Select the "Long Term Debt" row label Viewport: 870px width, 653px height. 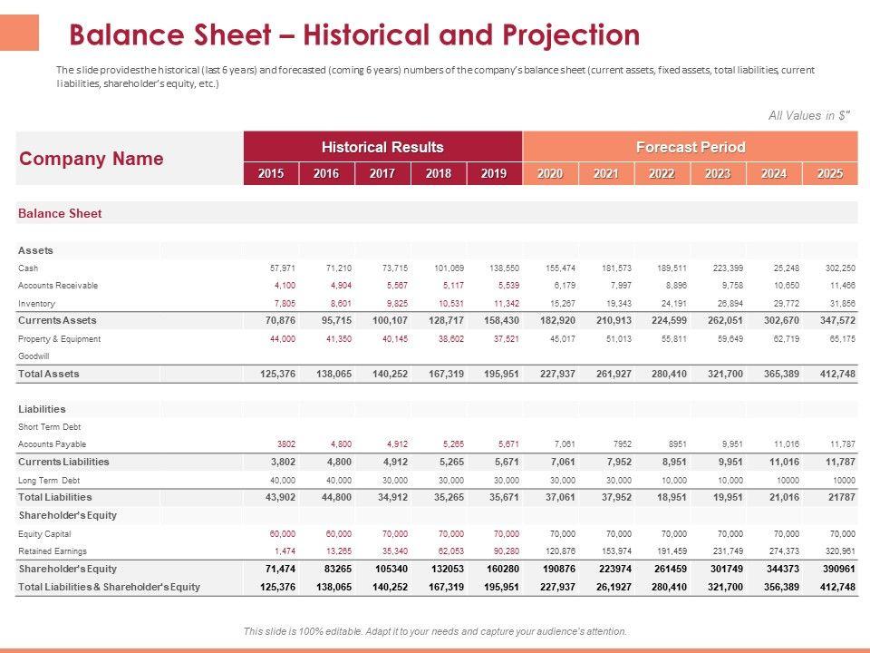49,480
